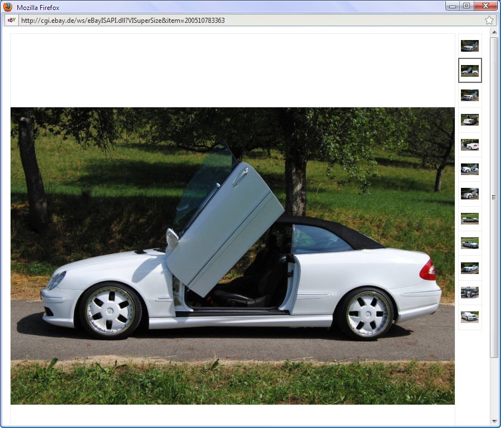The width and height of the screenshot is (501, 428).
Task: Click the highlighted second thumbnail with border
Action: [x=469, y=70]
